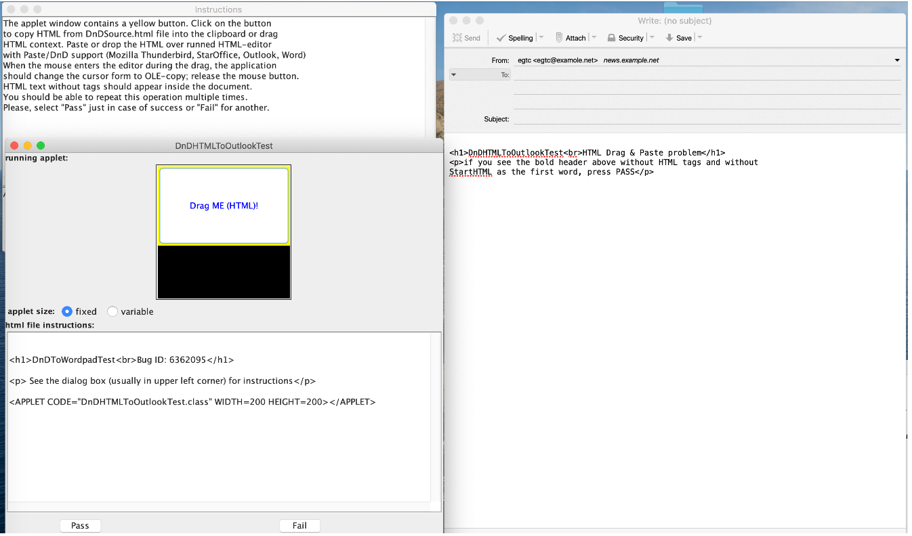This screenshot has width=912, height=536.
Task: Expand the From account selector
Action: pyautogui.click(x=897, y=60)
